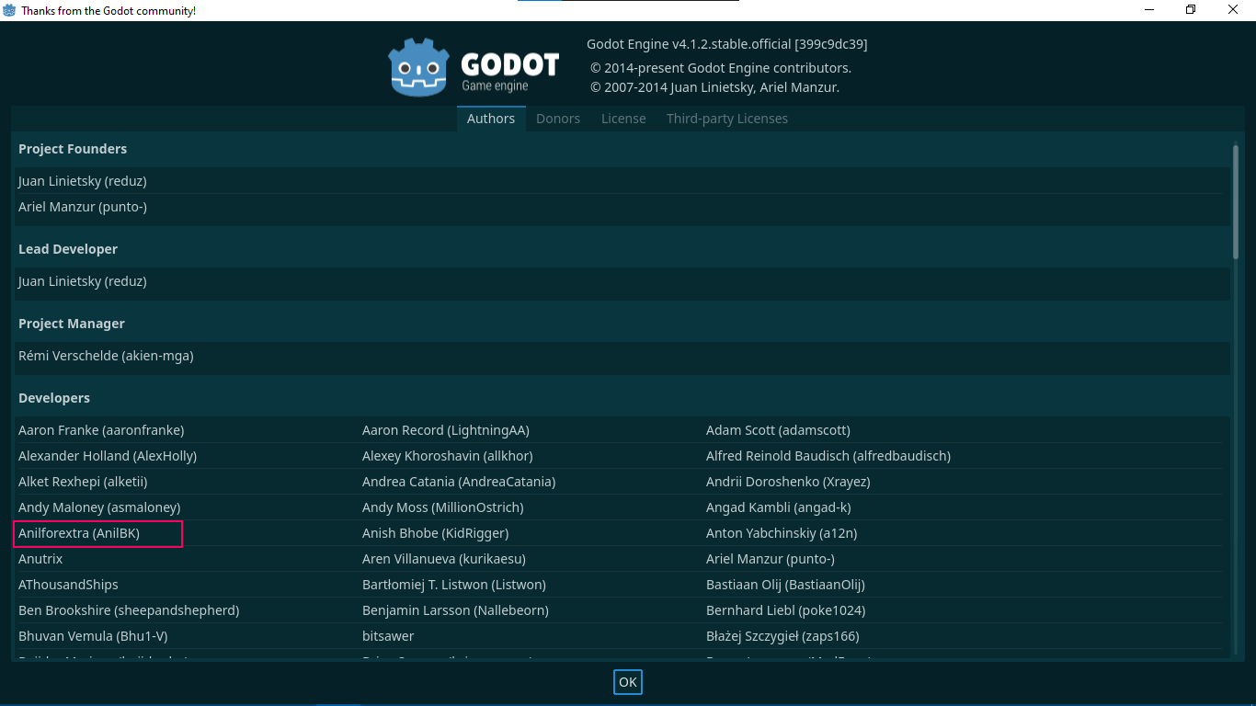The width and height of the screenshot is (1256, 706).
Task: Select the Authors tab
Action: (x=491, y=119)
